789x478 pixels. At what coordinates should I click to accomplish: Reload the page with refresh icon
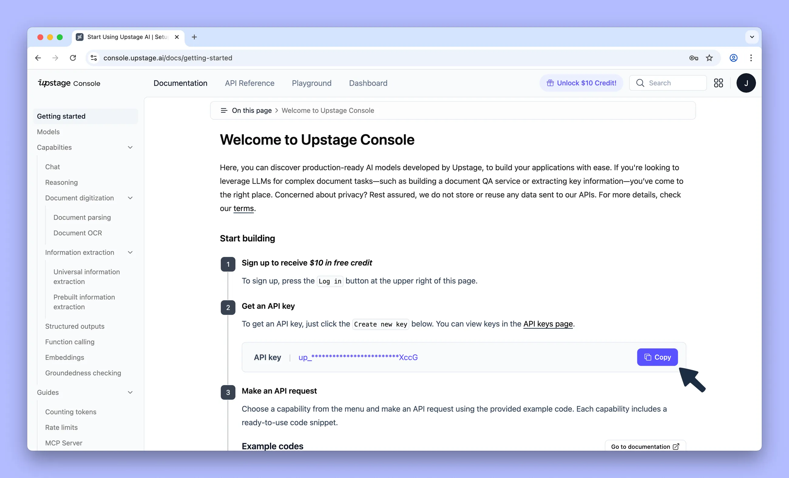point(73,58)
